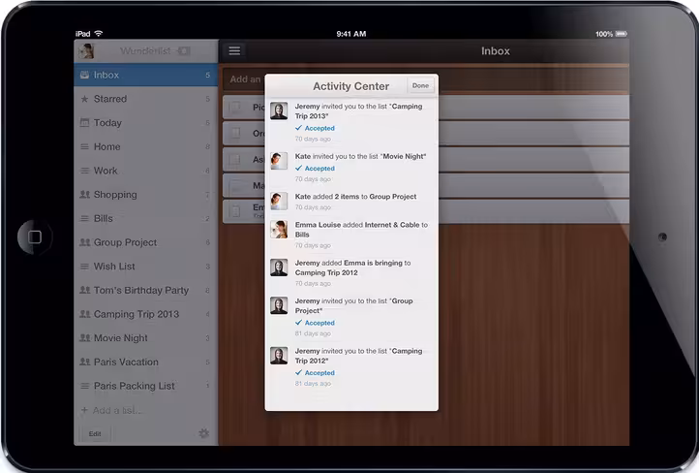
Task: Select the Inbox list in sidebar
Action: tap(146, 75)
